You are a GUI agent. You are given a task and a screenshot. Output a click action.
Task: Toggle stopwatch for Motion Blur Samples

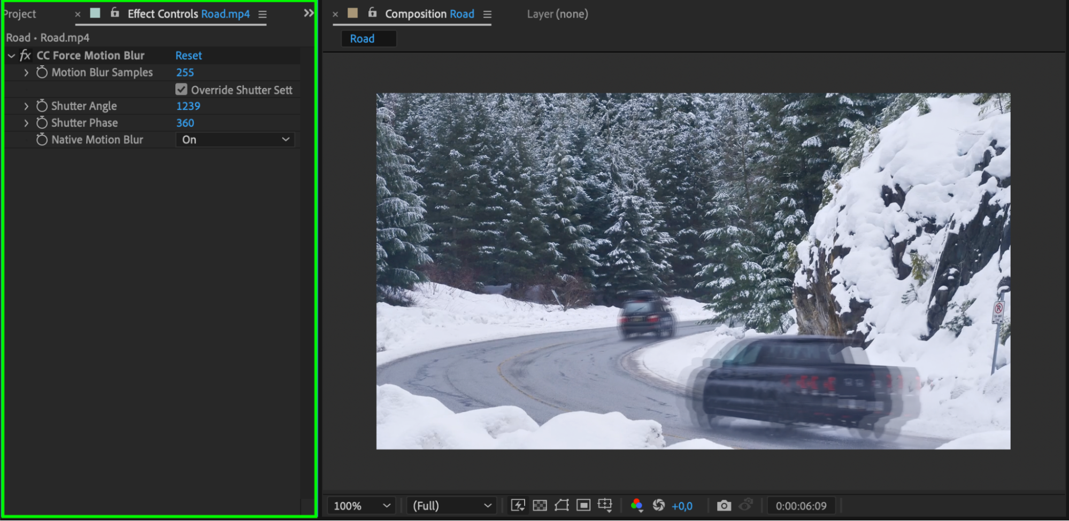click(42, 72)
